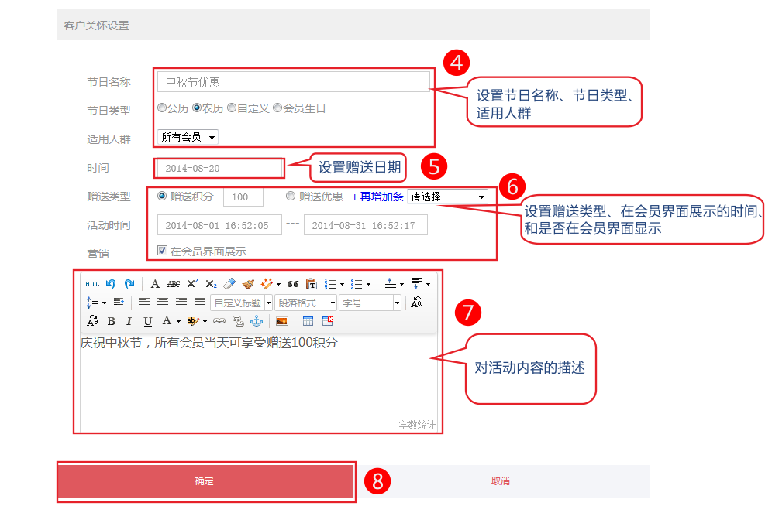This screenshot has width=765, height=513.
Task: Apply bold formatting in the editor
Action: (111, 321)
